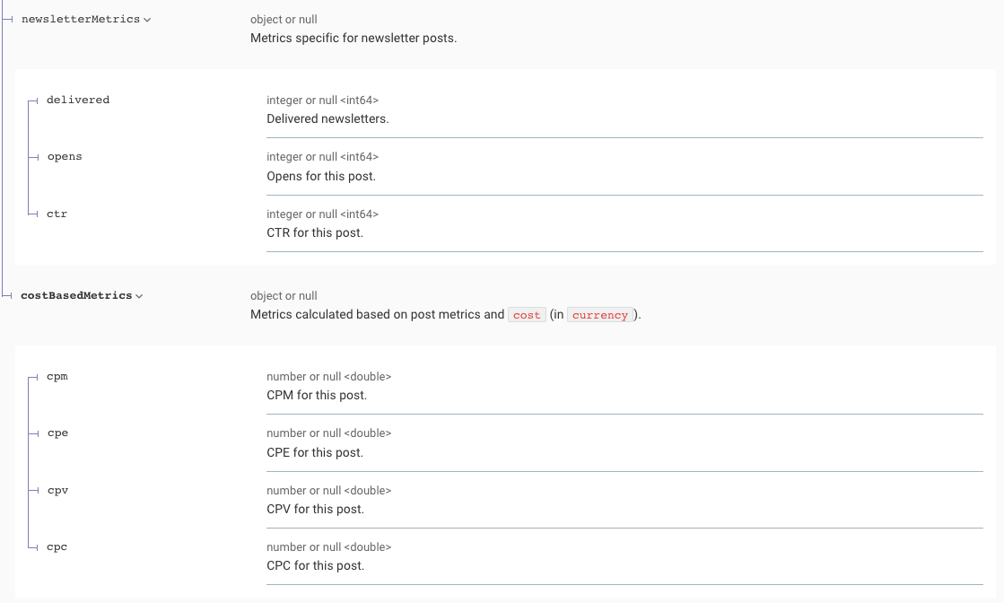Click 'CPC for this post.' description
1004x603 pixels.
point(316,565)
